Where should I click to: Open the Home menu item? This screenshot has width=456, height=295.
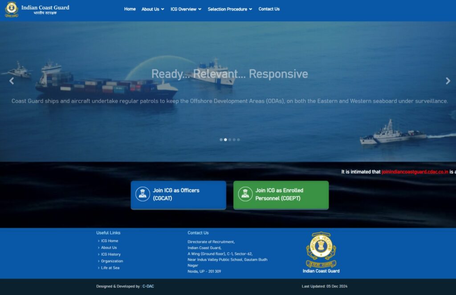point(130,9)
